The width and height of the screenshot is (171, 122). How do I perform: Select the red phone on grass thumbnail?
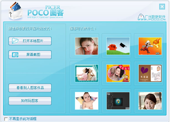coord(118,46)
